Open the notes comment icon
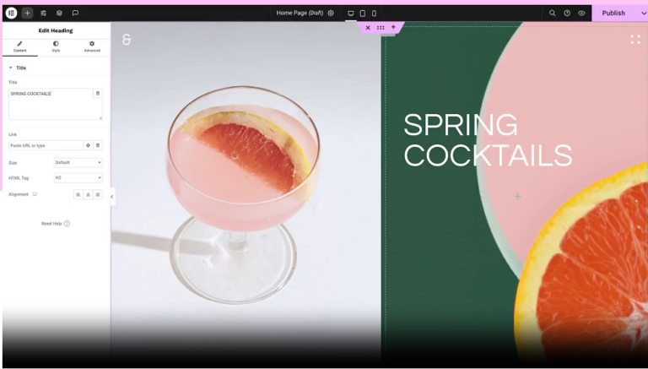Viewport: 648px width, 369px height. click(75, 14)
